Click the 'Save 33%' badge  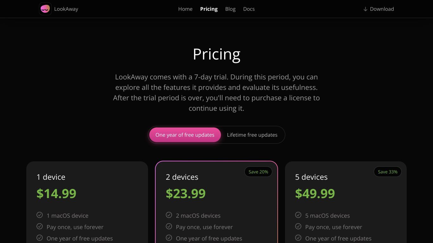tap(388, 172)
